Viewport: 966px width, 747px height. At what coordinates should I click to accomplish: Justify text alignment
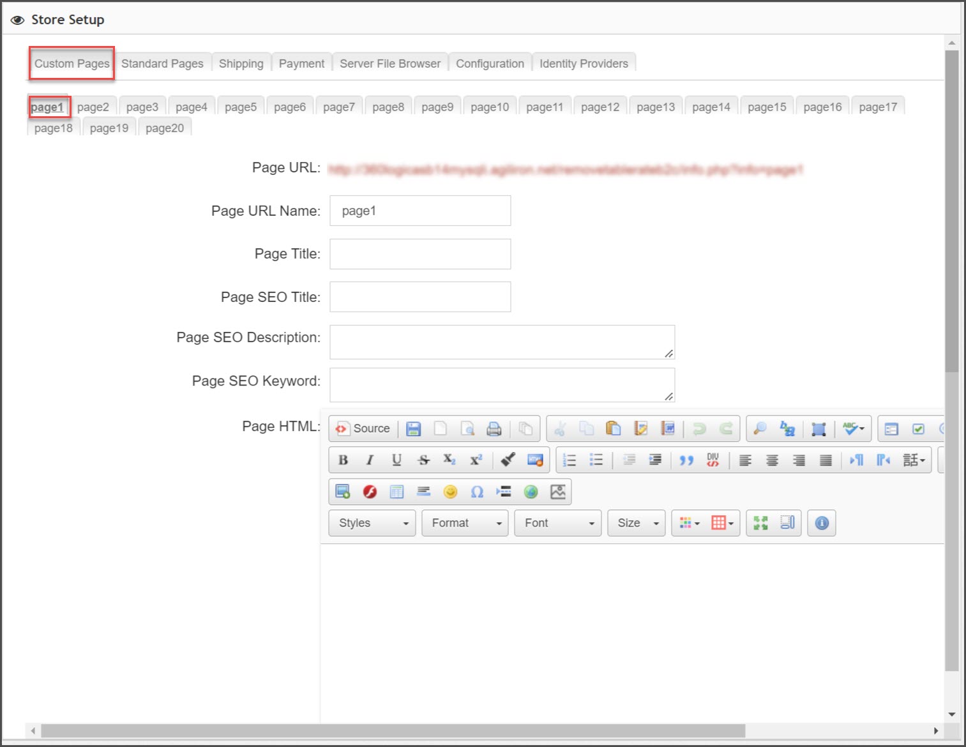pyautogui.click(x=826, y=460)
